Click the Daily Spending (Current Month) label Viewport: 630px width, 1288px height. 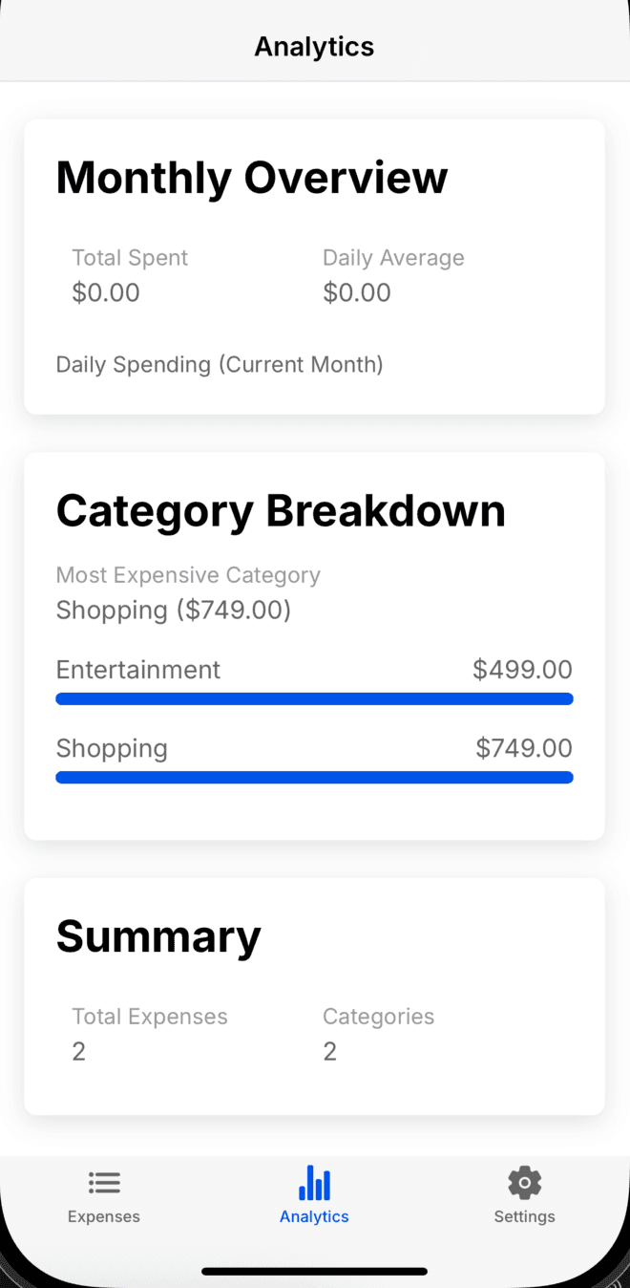tap(219, 364)
